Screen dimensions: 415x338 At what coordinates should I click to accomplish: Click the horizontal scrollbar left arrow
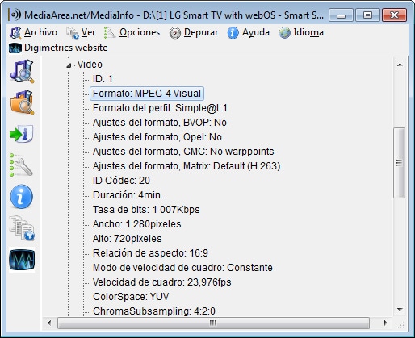[x=49, y=323]
